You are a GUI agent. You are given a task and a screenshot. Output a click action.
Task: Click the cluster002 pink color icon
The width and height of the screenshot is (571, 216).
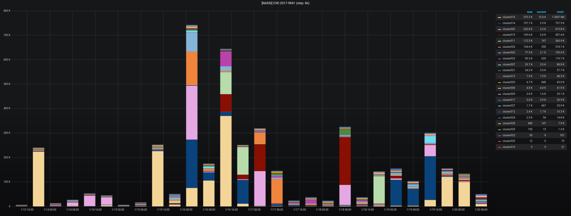[x=499, y=29]
